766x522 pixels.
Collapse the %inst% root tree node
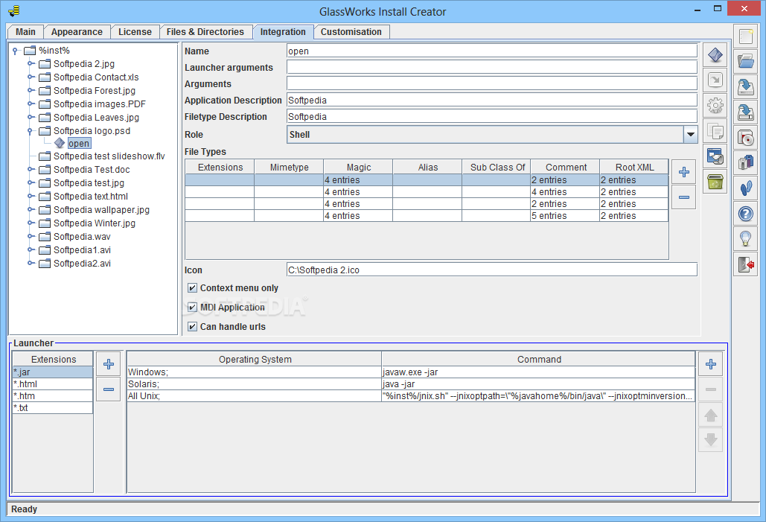point(15,51)
